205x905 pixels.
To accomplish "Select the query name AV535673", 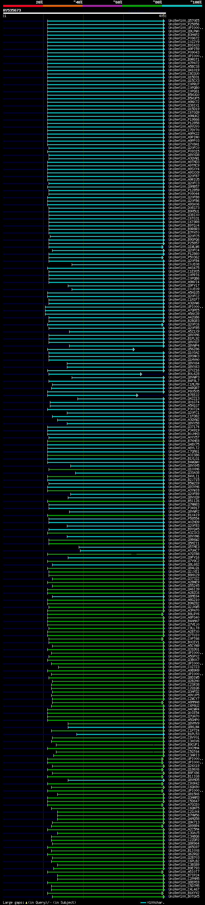I will [x=12, y=10].
